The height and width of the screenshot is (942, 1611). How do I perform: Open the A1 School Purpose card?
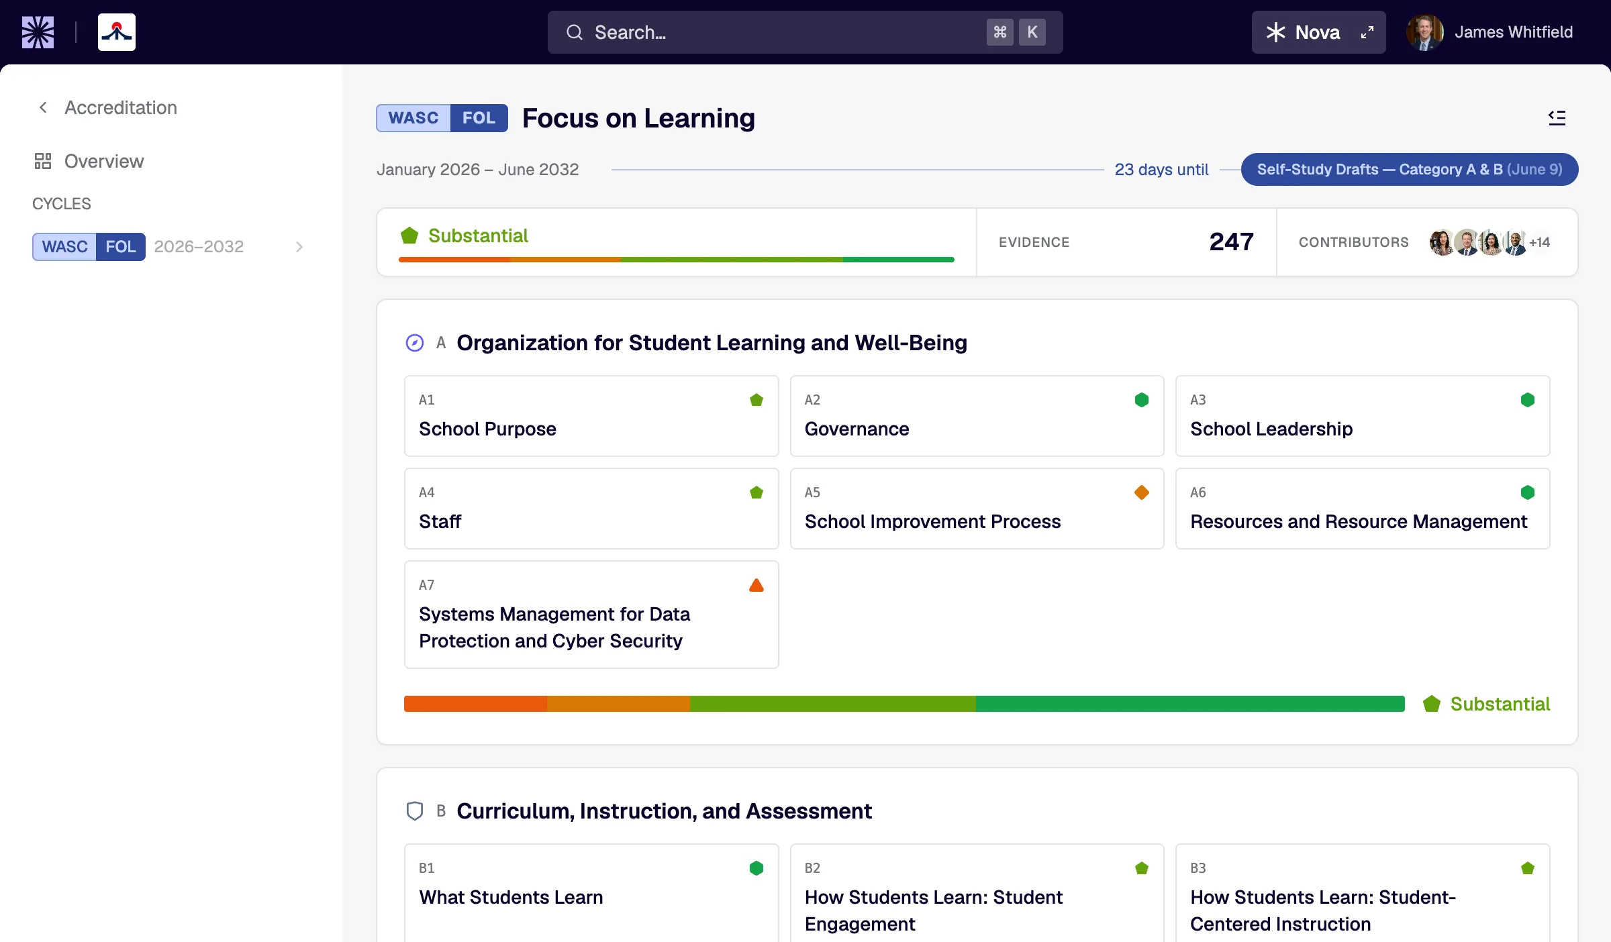tap(591, 416)
